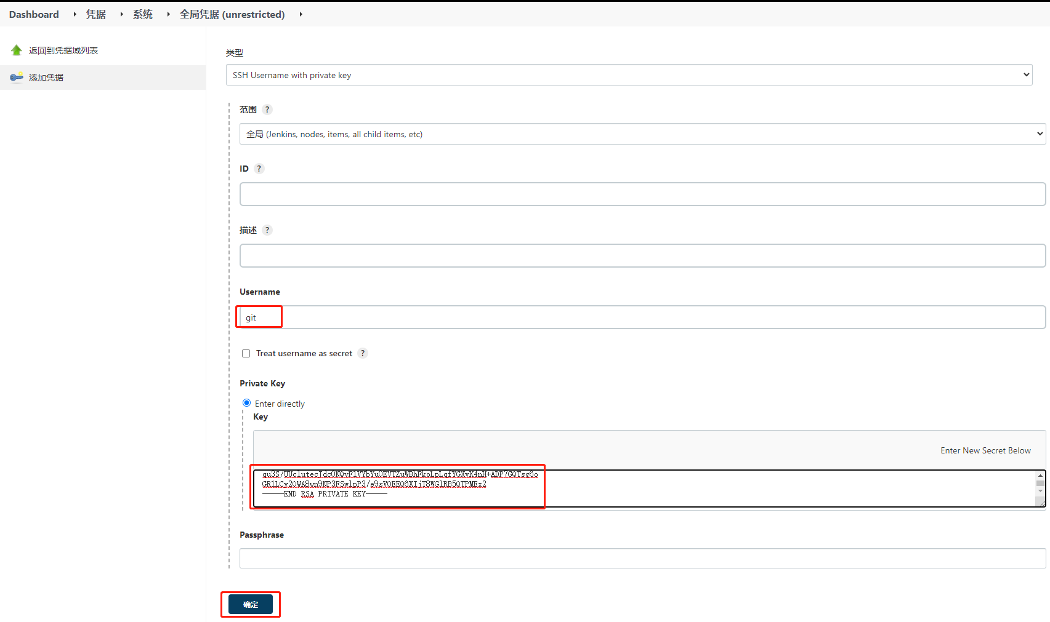The height and width of the screenshot is (622, 1050).
Task: Go to Dashboard breadcrumb
Action: click(34, 14)
